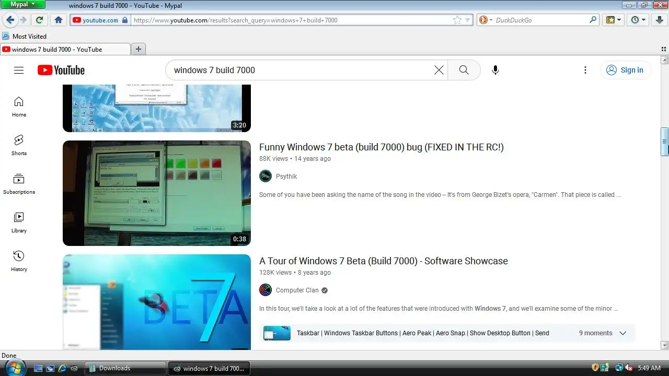Expand the 9 moments chevron
Image resolution: width=669 pixels, height=376 pixels.
pos(622,333)
